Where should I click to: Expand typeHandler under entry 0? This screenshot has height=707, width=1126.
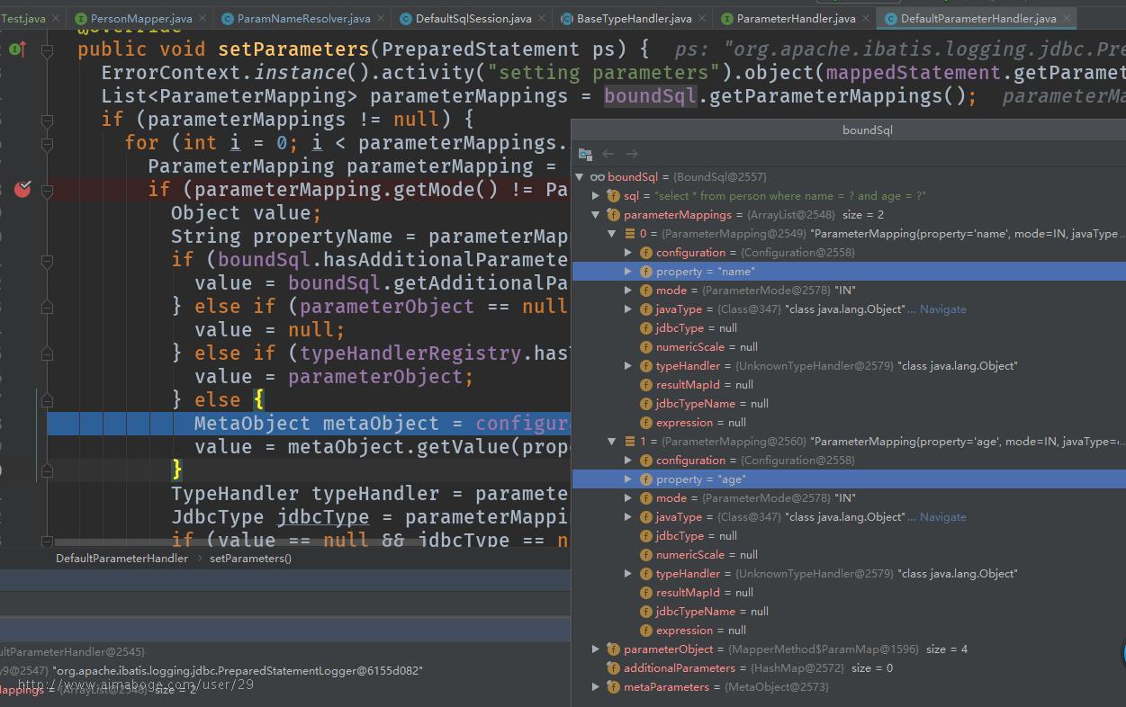(x=628, y=366)
